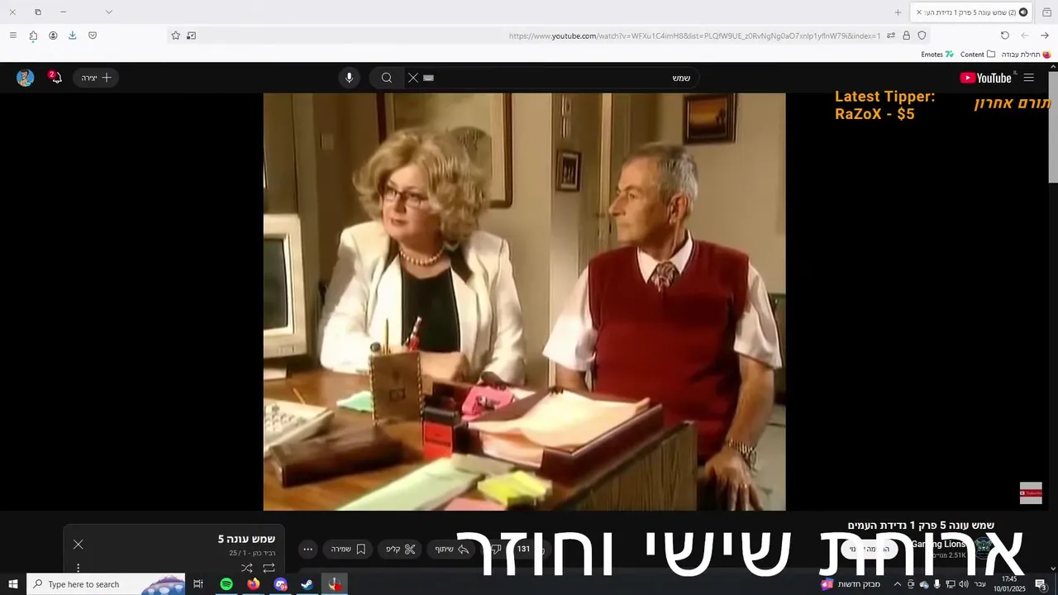Open Firefox View icon in tab bar

pos(1046,12)
